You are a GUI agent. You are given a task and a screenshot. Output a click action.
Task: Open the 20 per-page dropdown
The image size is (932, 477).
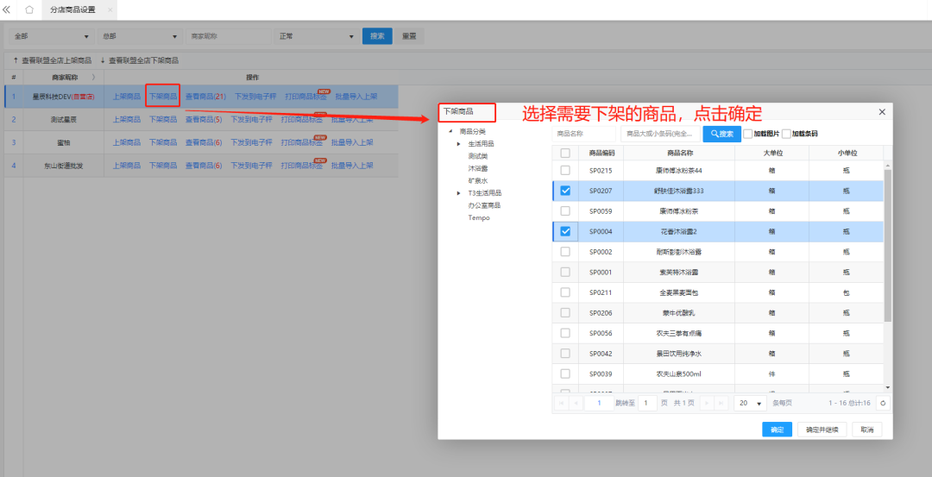pyautogui.click(x=750, y=403)
